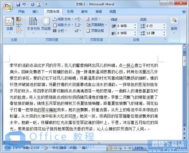Click spacing after field 10 磅
The height and width of the screenshot is (153, 189).
pyautogui.click(x=154, y=33)
